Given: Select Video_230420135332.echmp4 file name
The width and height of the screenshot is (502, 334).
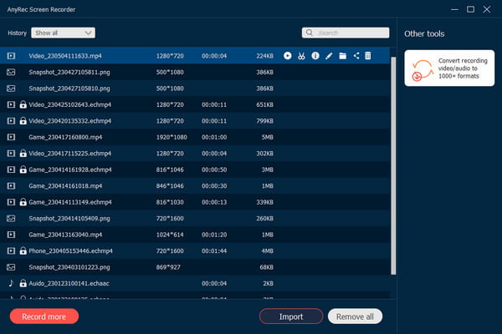Looking at the screenshot, I should coord(70,121).
